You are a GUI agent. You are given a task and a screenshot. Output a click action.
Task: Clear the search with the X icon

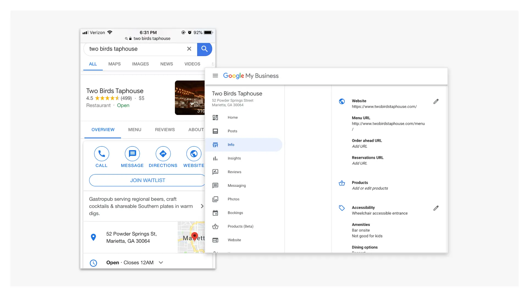[189, 49]
